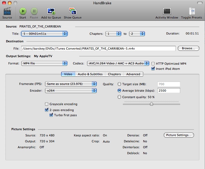Open the Show Queue icon

(x=72, y=11)
